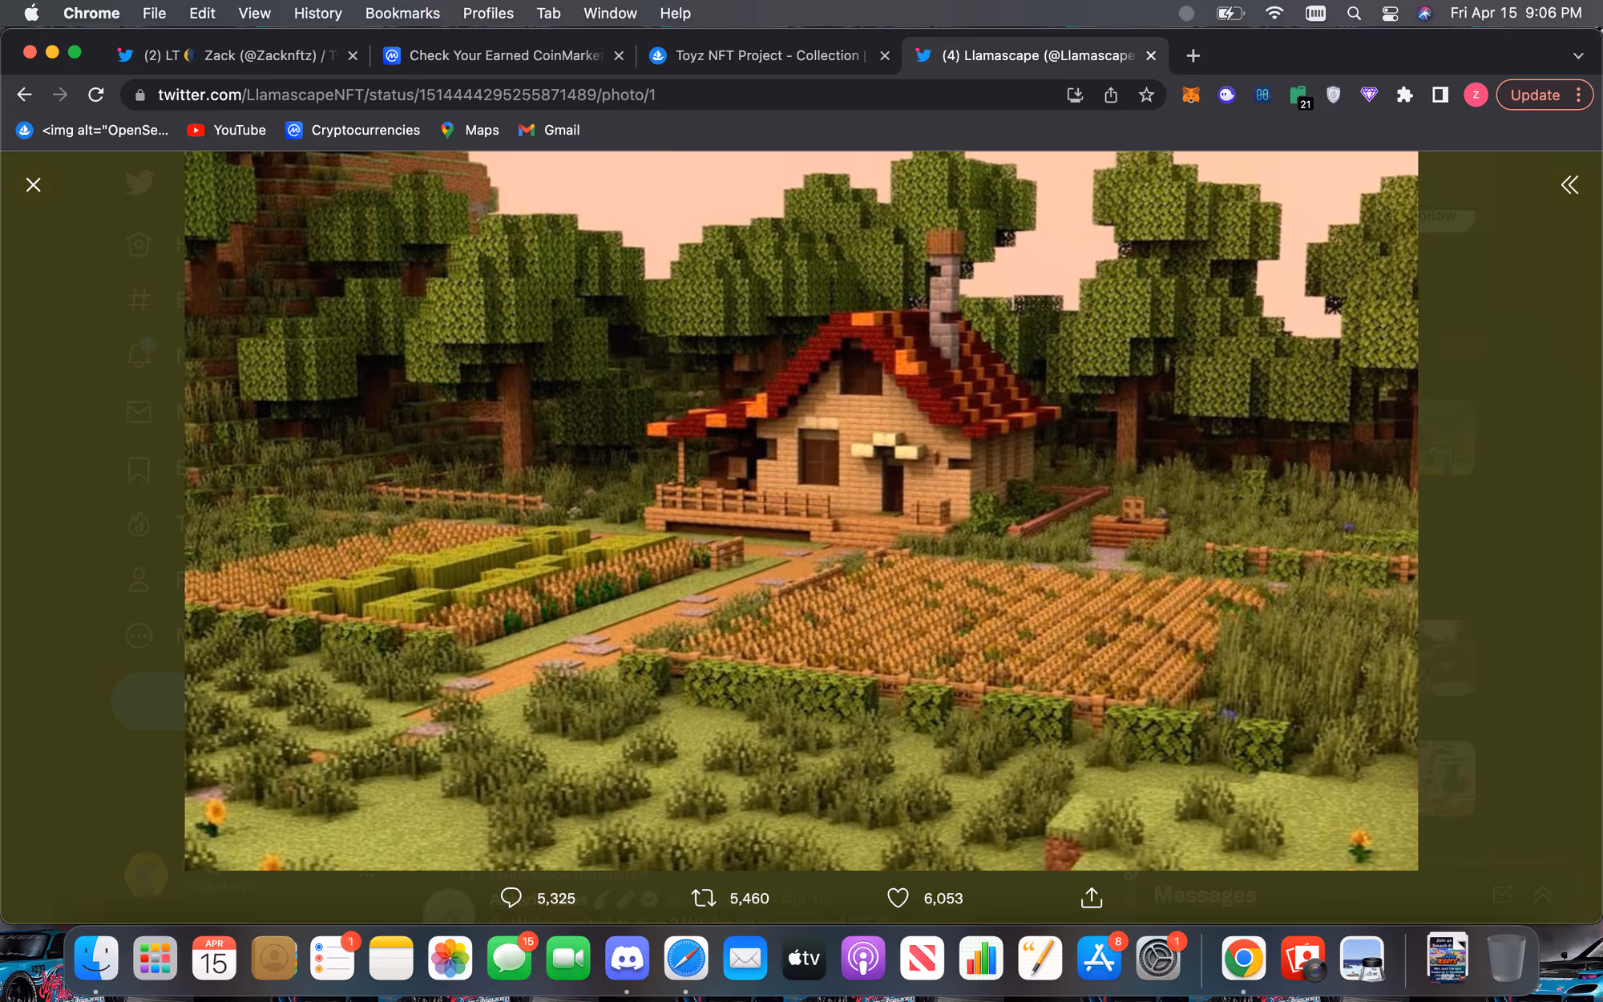Click the share upload icon below the photo
The image size is (1603, 1002).
point(1092,898)
